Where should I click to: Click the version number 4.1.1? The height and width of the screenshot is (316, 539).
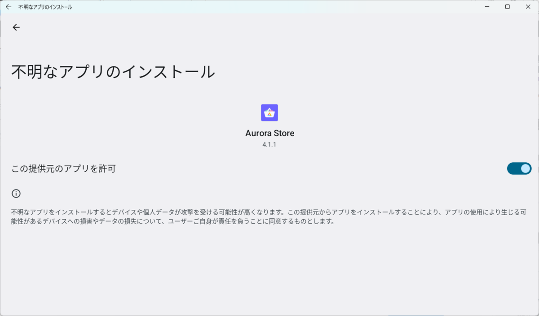[269, 145]
